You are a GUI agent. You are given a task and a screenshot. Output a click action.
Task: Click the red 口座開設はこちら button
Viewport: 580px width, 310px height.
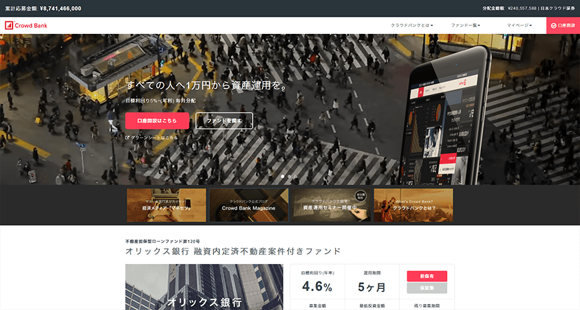(x=157, y=120)
